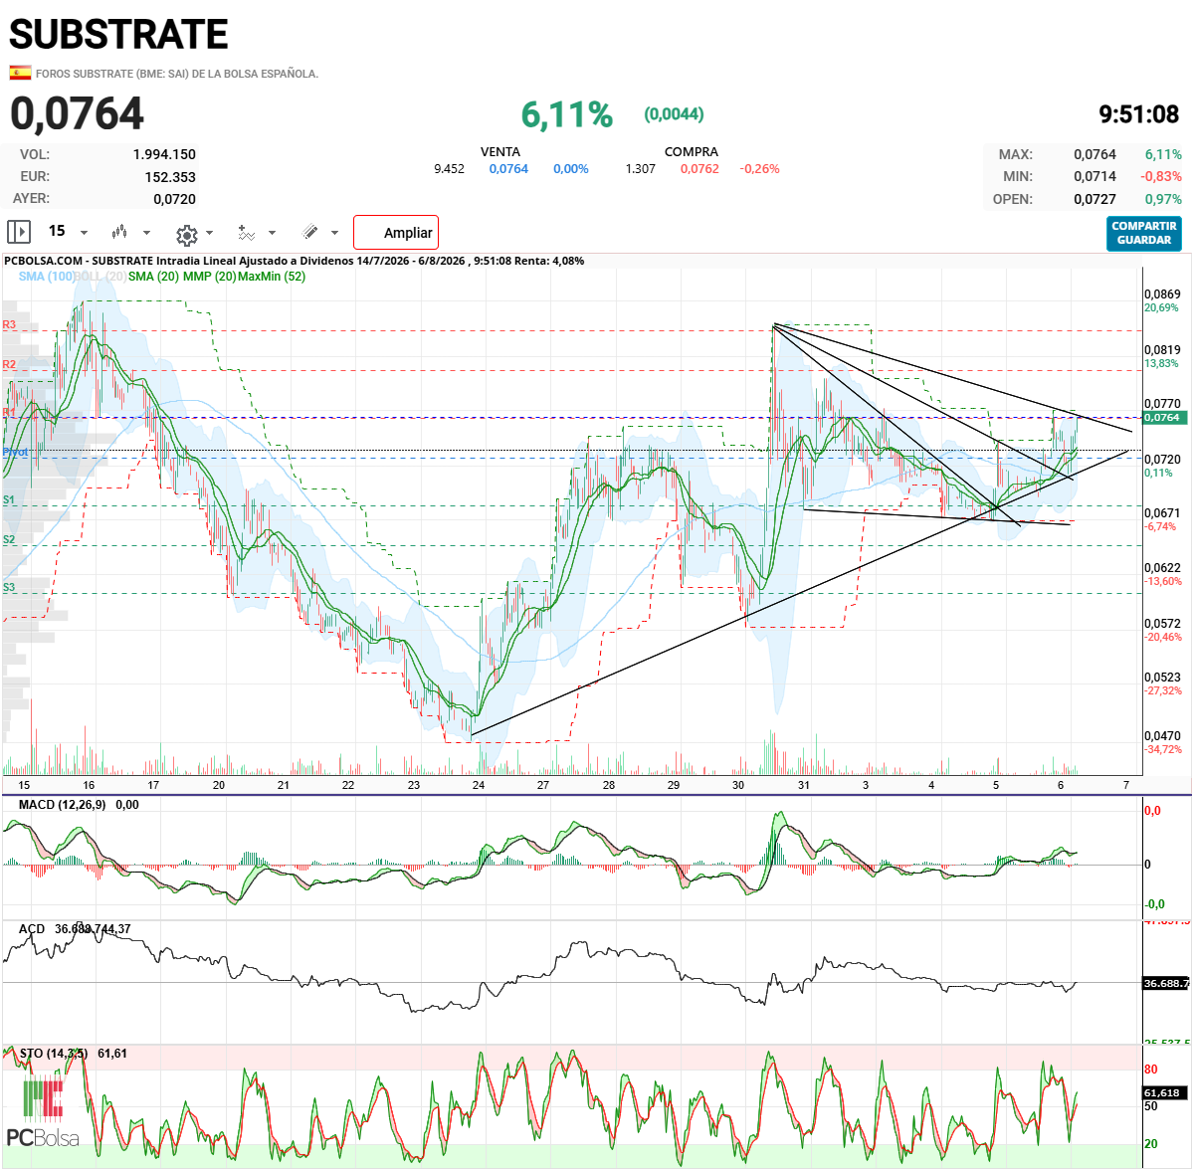
Task: Click the STO (14,3,5) panel label
Action: (54, 1053)
